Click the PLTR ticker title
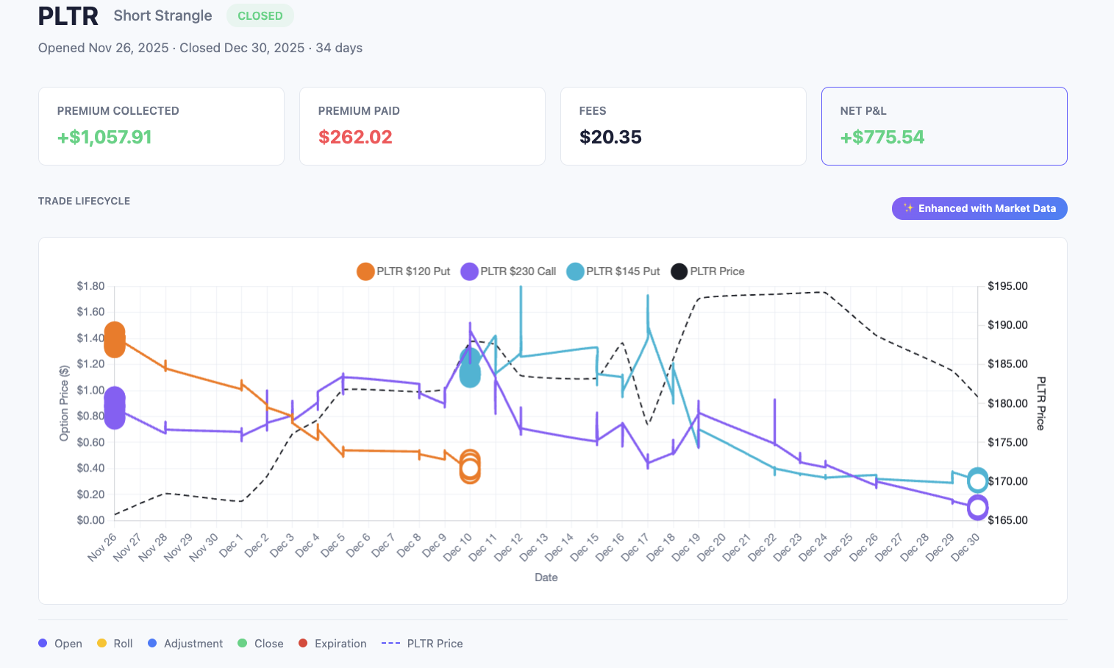The image size is (1114, 668). coord(68,16)
